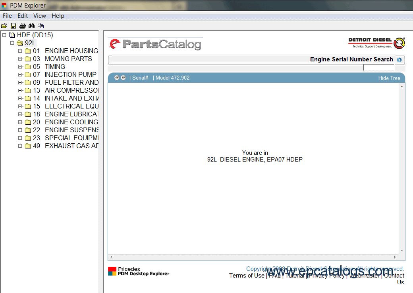Click the Print toolbar icon

coord(23,25)
